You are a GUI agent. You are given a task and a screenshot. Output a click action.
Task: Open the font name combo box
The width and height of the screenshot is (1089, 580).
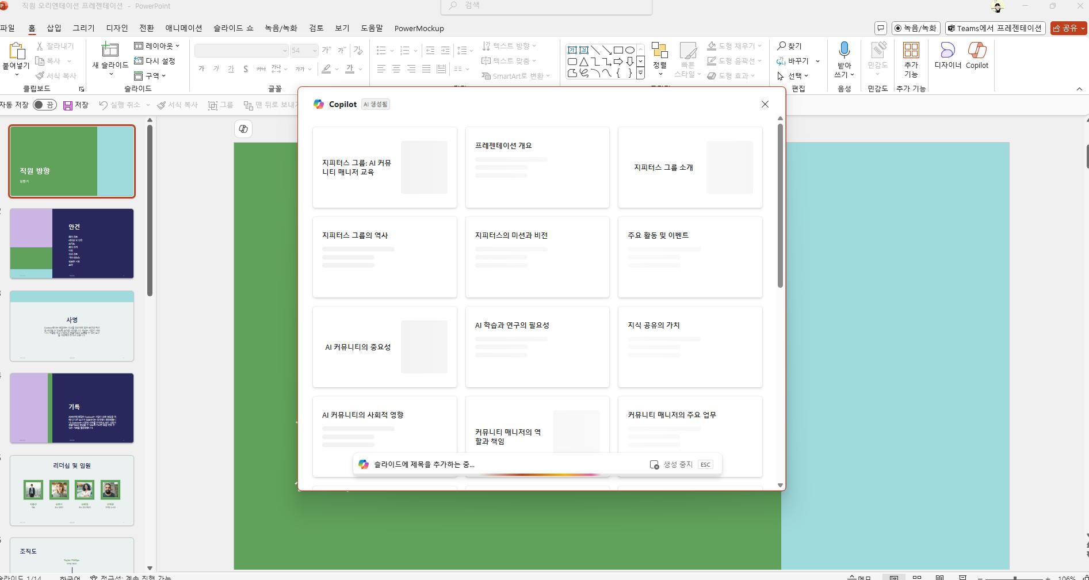[x=242, y=51]
